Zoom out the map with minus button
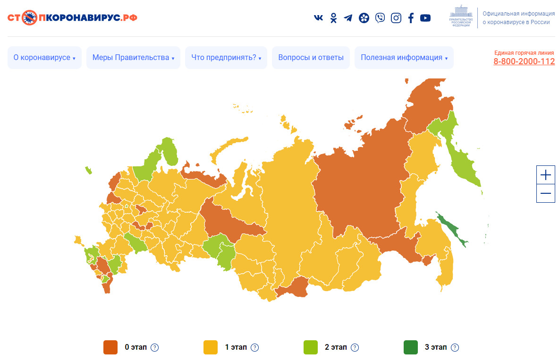The width and height of the screenshot is (559, 362). 546,193
